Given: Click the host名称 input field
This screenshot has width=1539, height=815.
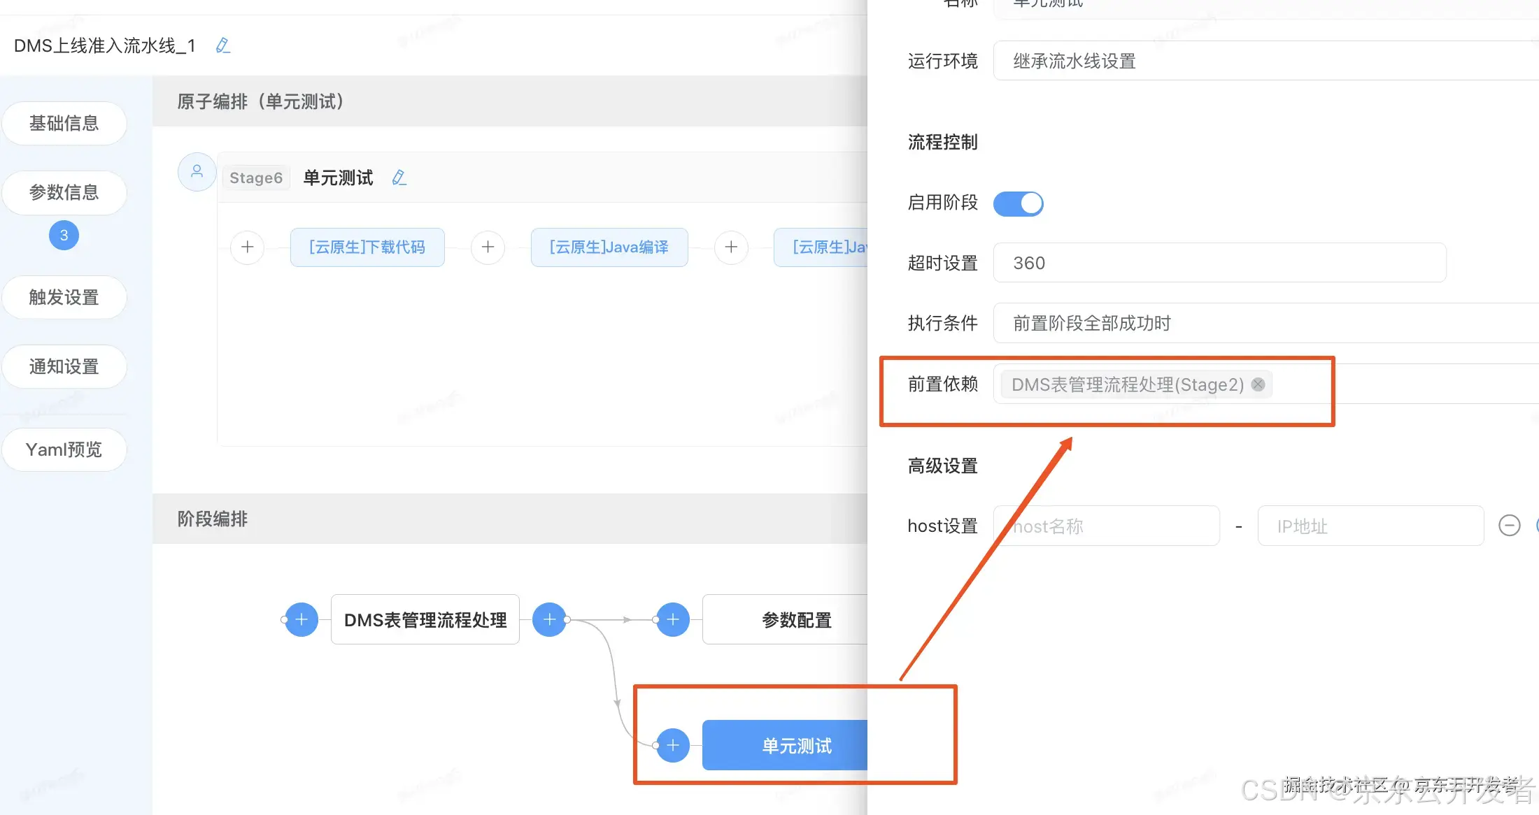Looking at the screenshot, I should (x=1107, y=526).
